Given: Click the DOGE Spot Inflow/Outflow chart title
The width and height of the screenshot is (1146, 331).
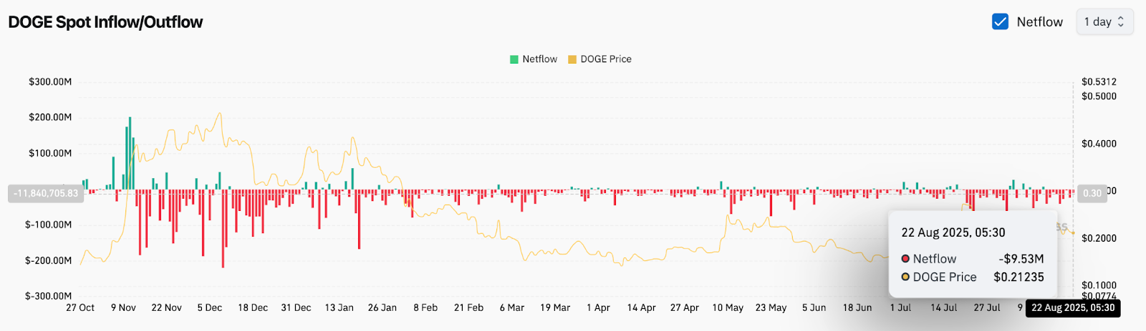Looking at the screenshot, I should (105, 22).
